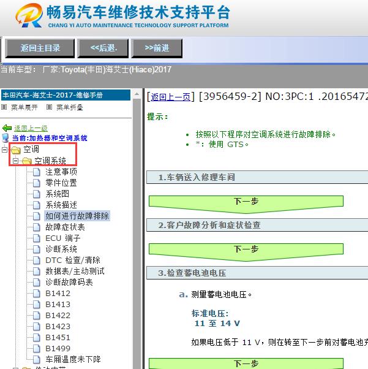Expand all menus via 菜单展开
Image resolution: width=368 pixels, height=369 pixels.
[x=24, y=107]
